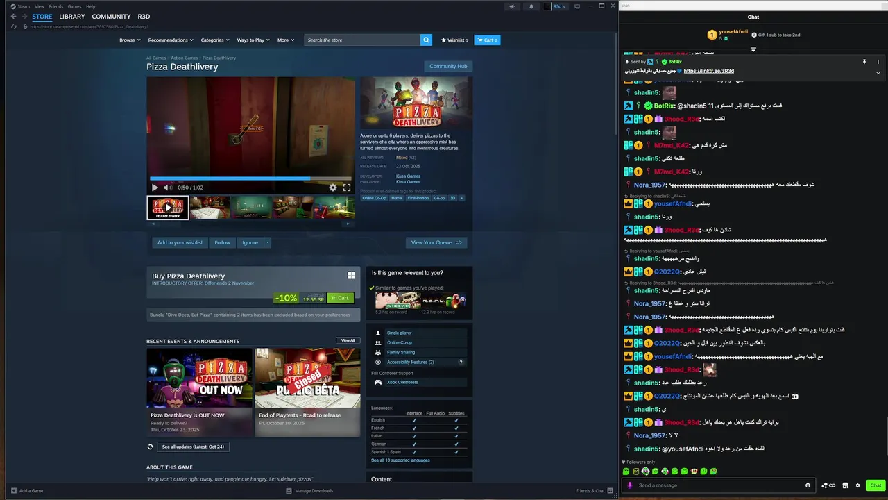The image size is (888, 500).
Task: Open Friends & Chat panel
Action: (x=594, y=490)
